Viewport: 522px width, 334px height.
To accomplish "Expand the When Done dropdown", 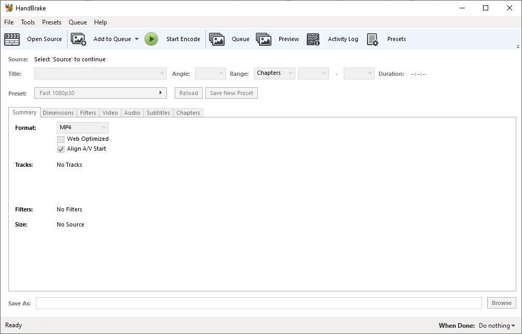I will pyautogui.click(x=497, y=326).
